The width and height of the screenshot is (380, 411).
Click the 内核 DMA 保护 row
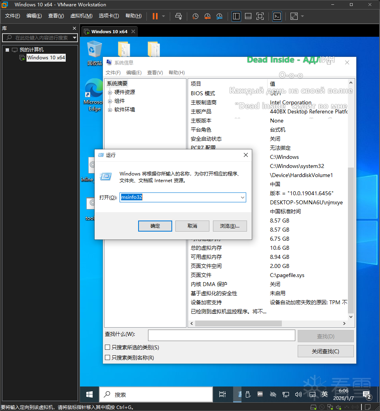[268, 285]
